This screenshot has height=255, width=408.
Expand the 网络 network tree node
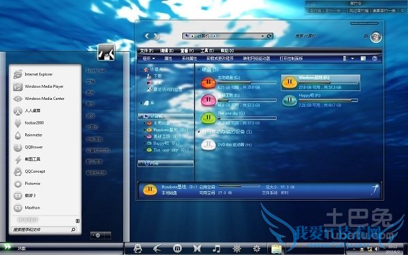click(x=141, y=163)
